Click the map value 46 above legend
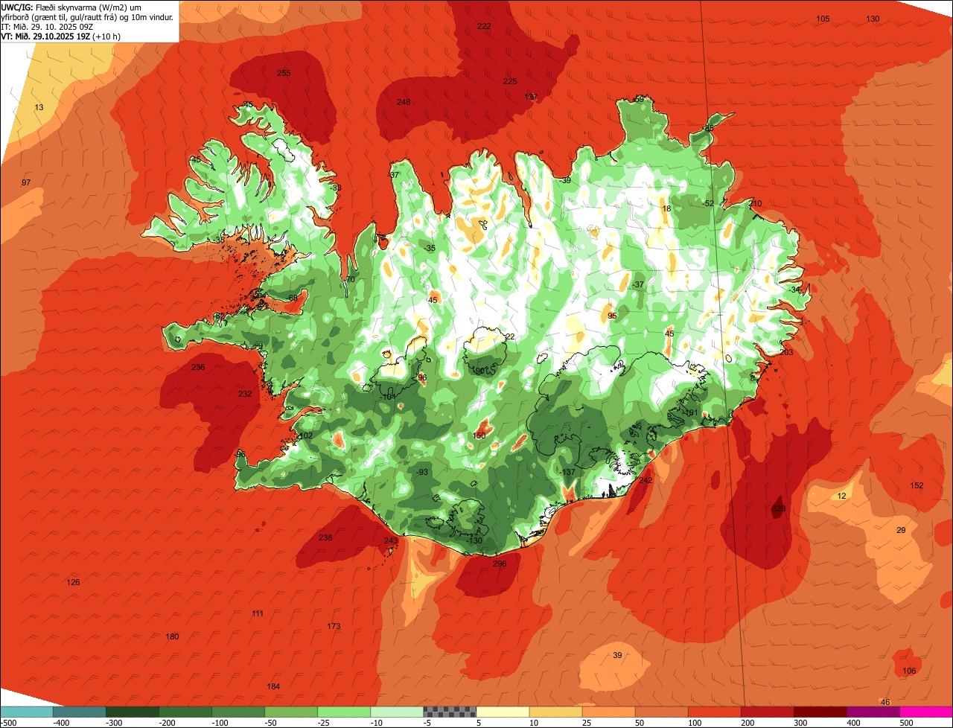 (885, 703)
